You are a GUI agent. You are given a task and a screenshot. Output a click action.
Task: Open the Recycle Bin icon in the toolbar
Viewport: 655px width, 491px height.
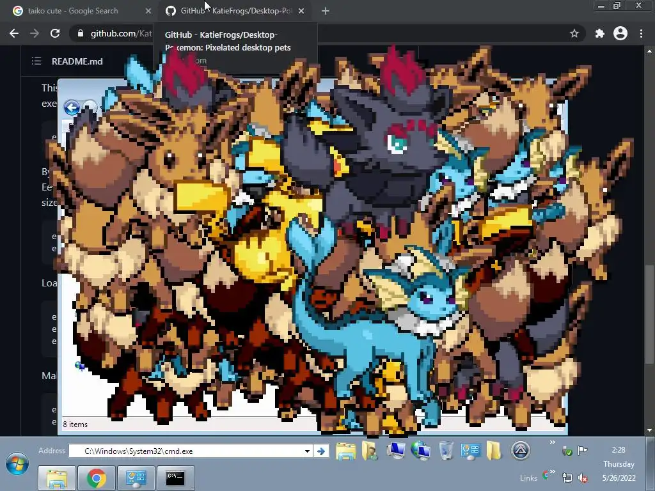[x=446, y=451]
